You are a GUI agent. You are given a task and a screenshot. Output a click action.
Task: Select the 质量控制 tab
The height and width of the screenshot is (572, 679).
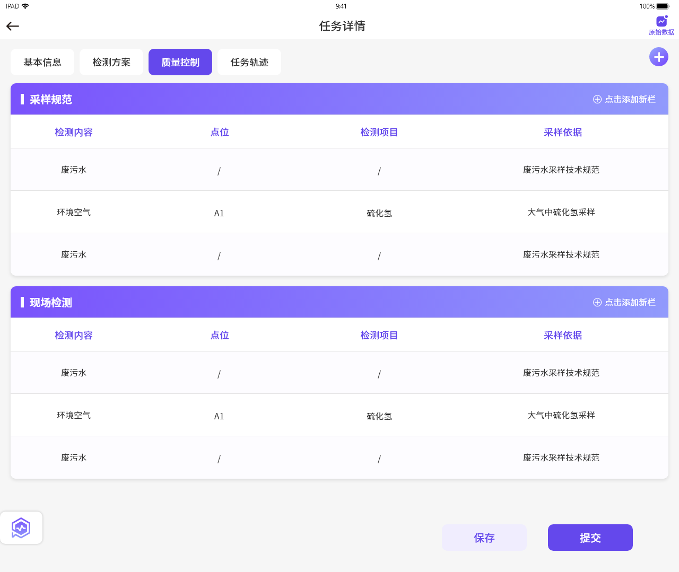pyautogui.click(x=180, y=62)
